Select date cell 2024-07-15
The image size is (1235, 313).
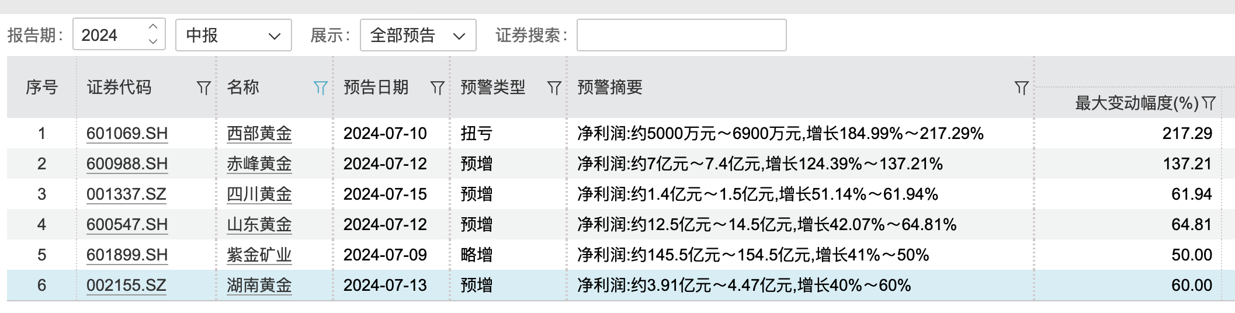click(x=385, y=194)
